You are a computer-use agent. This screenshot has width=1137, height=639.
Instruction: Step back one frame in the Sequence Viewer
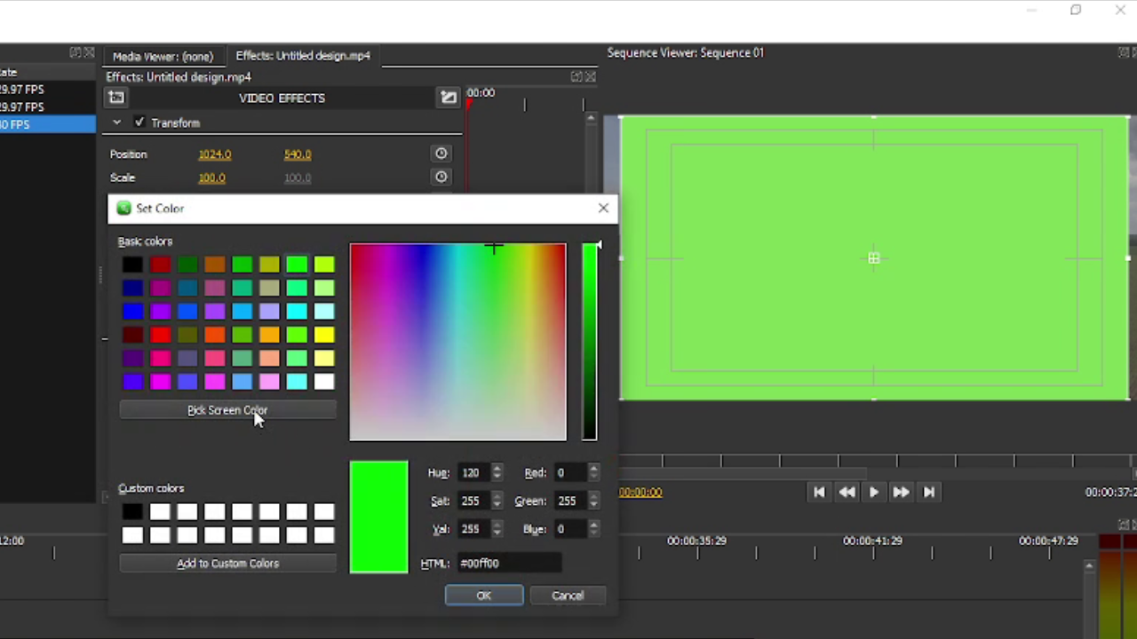[846, 492]
